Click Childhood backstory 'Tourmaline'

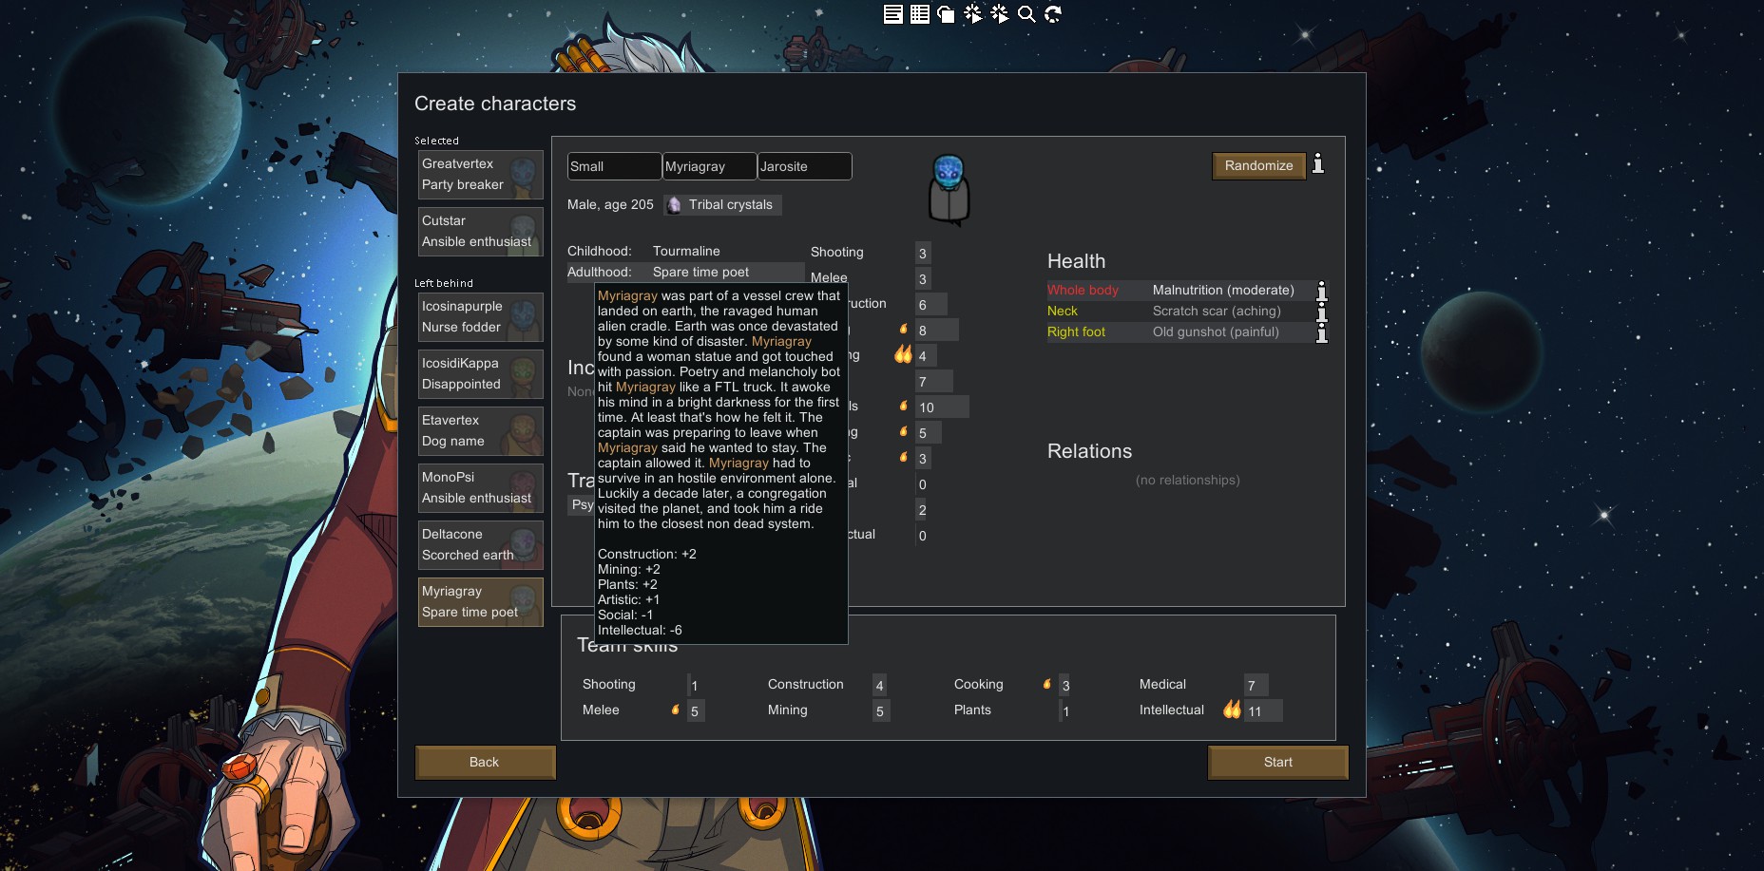(x=686, y=252)
